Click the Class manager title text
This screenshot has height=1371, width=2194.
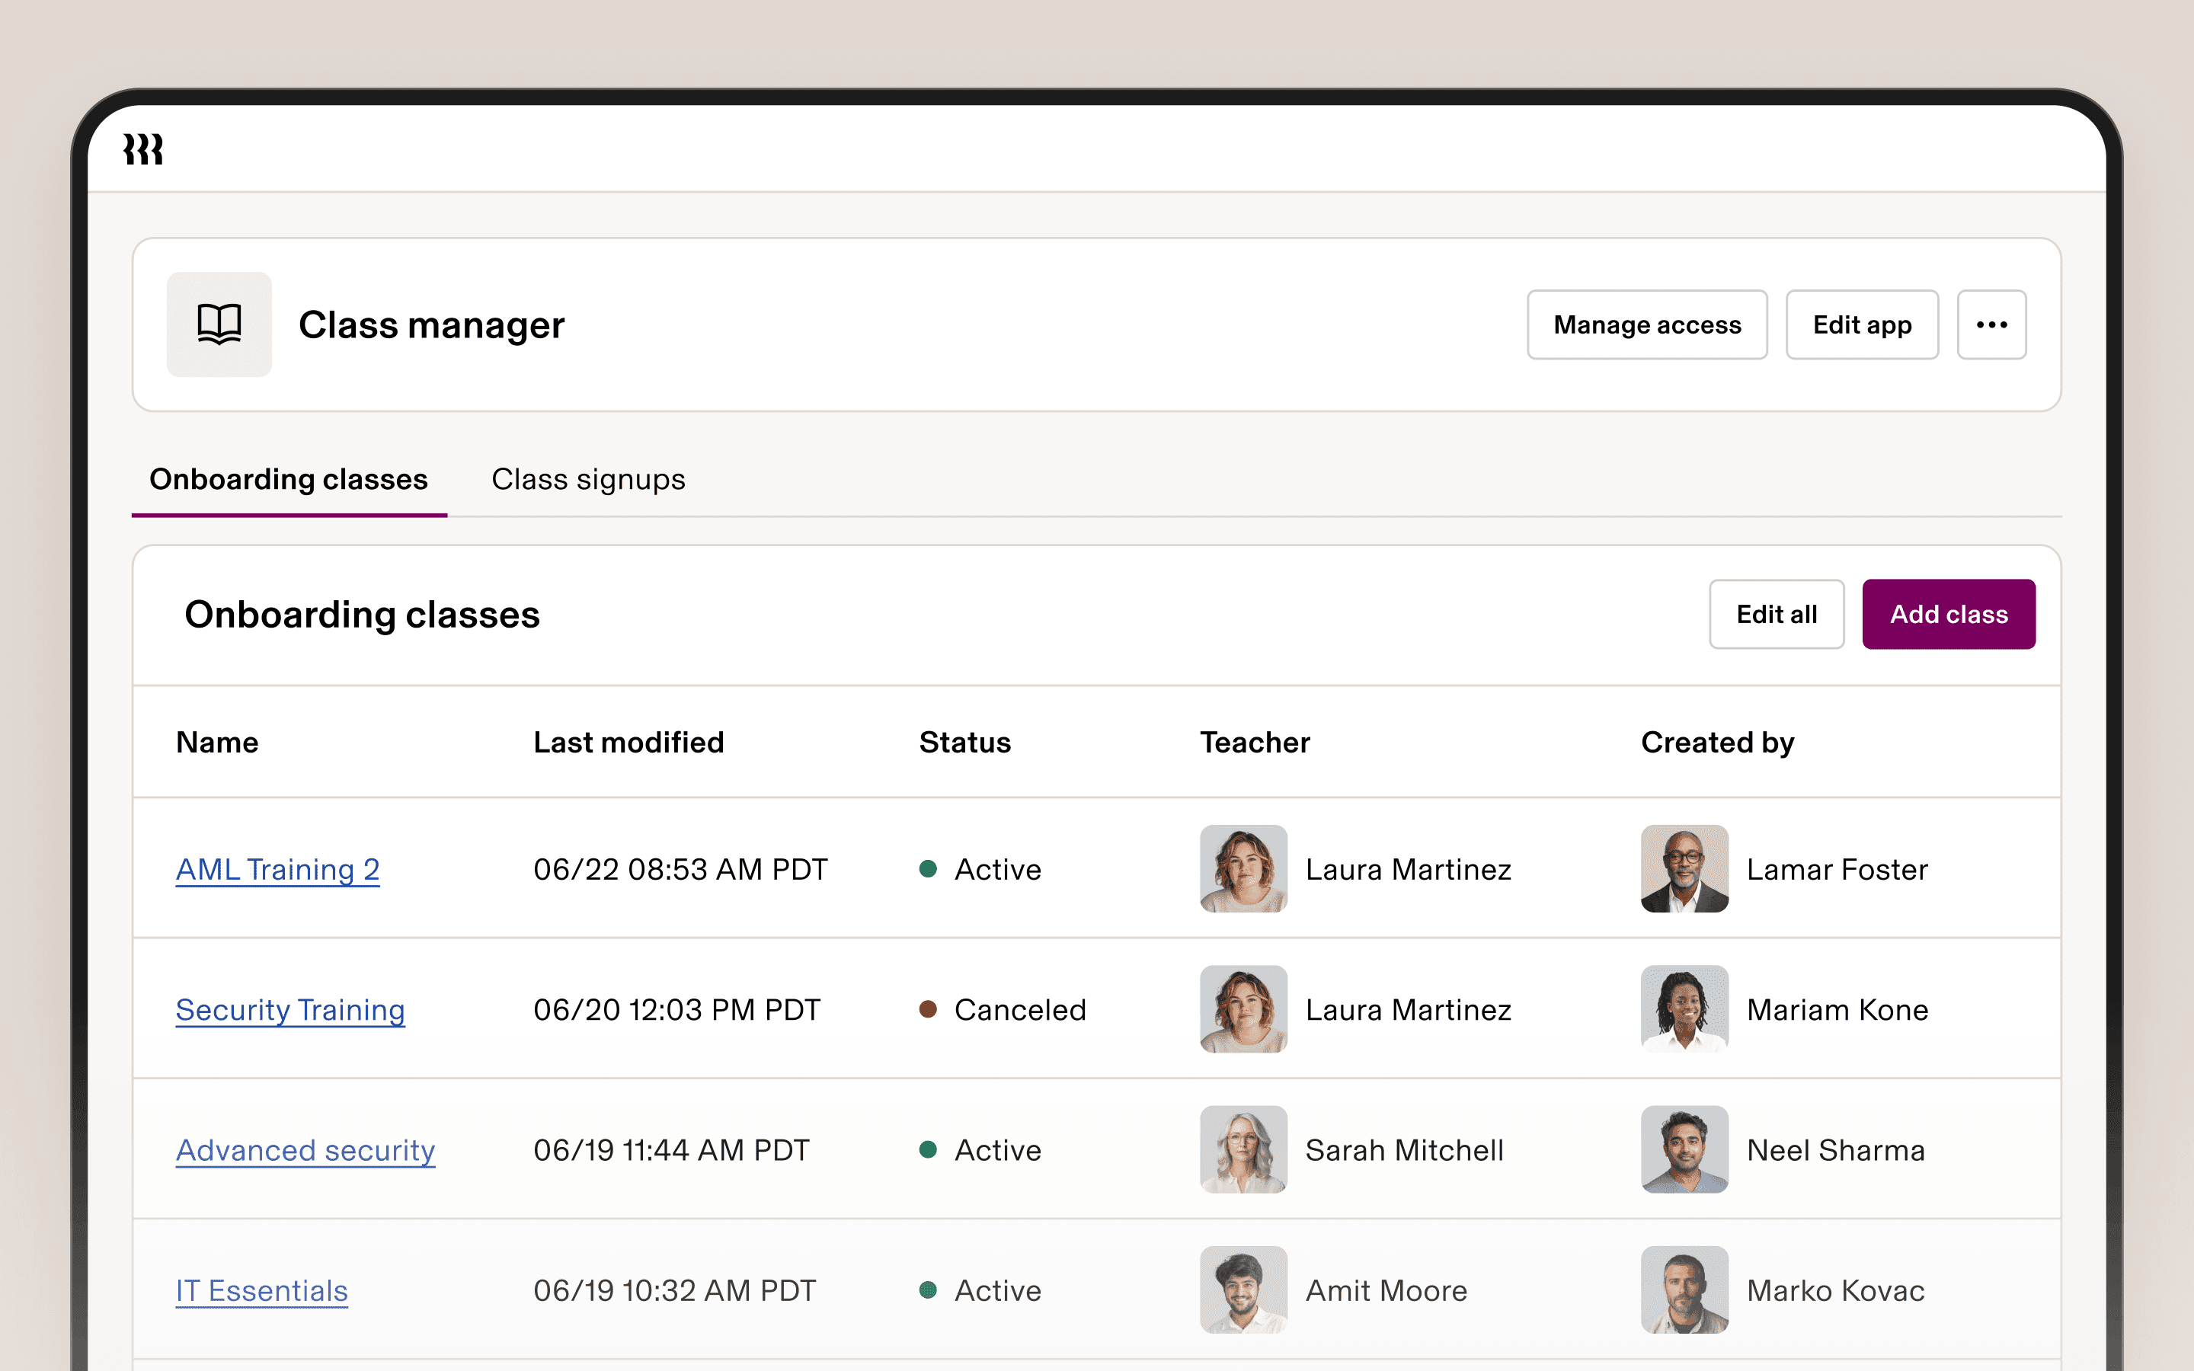(431, 324)
